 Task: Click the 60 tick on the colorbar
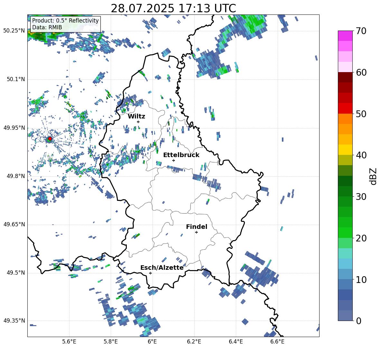tap(361, 72)
